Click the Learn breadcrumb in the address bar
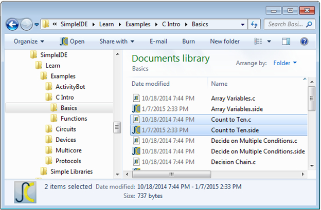The width and height of the screenshot is (321, 210). 106,24
